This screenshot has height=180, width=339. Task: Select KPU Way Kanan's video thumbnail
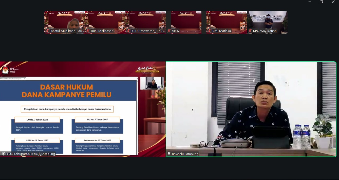click(x=267, y=22)
